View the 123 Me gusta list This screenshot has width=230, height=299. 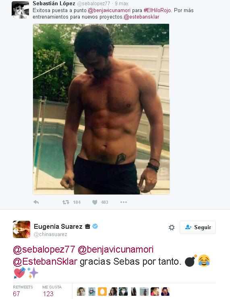(x=52, y=291)
